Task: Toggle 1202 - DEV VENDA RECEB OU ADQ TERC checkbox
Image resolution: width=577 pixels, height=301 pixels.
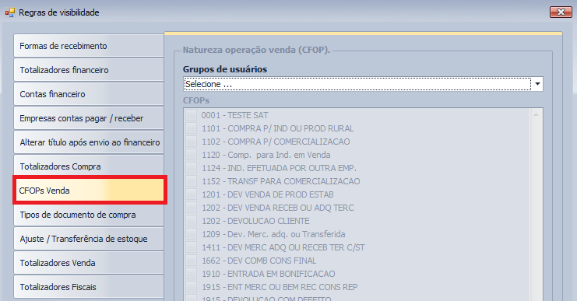Action: coord(191,208)
